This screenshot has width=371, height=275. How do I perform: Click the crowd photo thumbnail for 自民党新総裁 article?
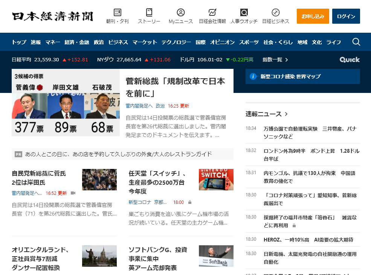pyautogui.click(x=99, y=179)
